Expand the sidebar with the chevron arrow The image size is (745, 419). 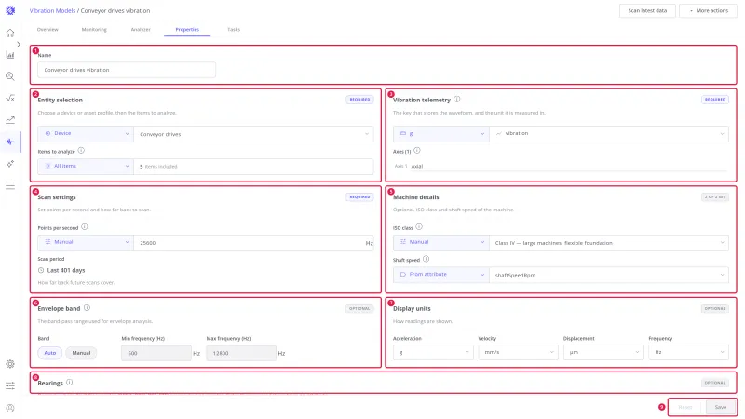click(x=19, y=44)
